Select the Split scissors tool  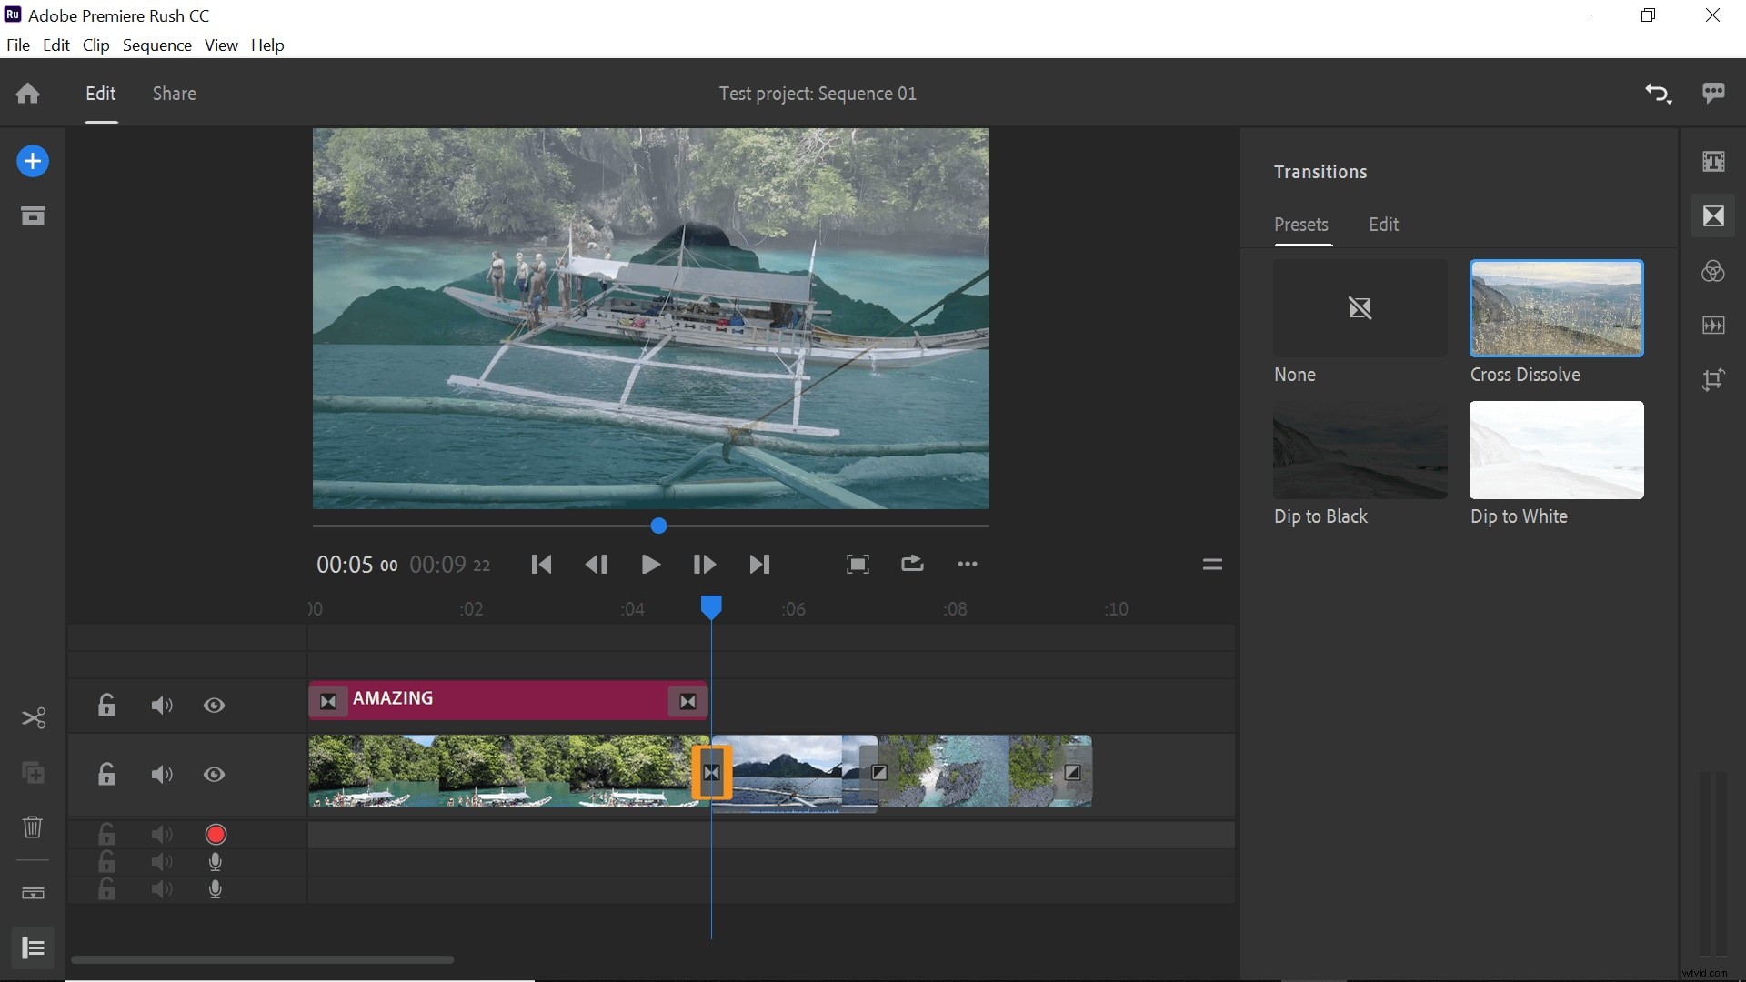point(34,718)
